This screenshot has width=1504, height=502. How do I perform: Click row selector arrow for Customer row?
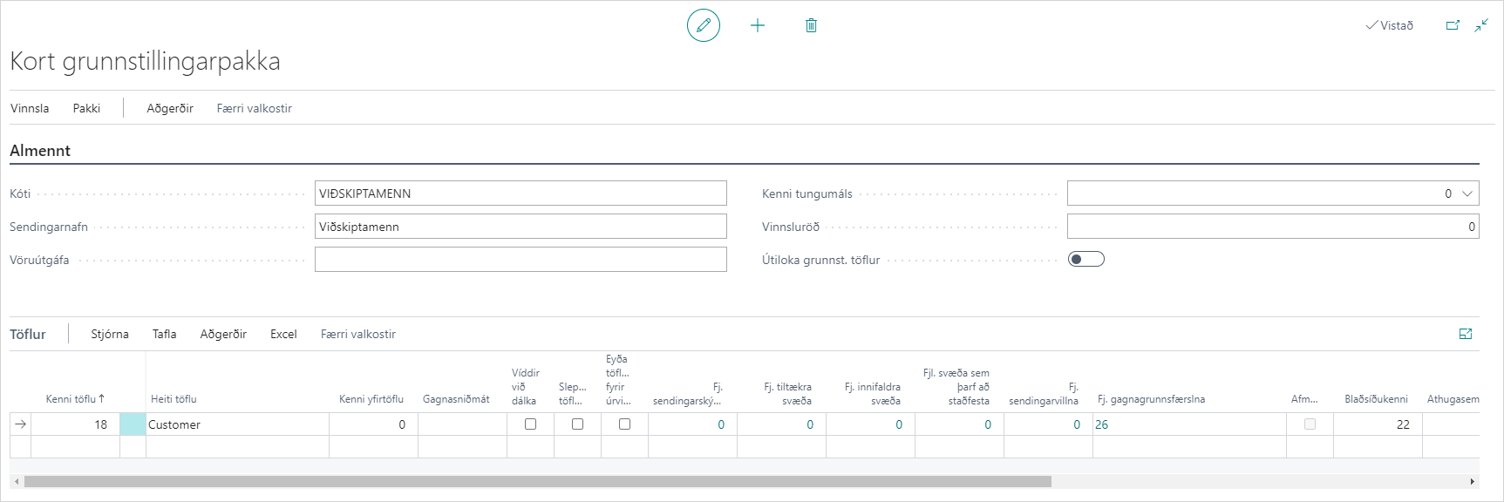pos(21,424)
